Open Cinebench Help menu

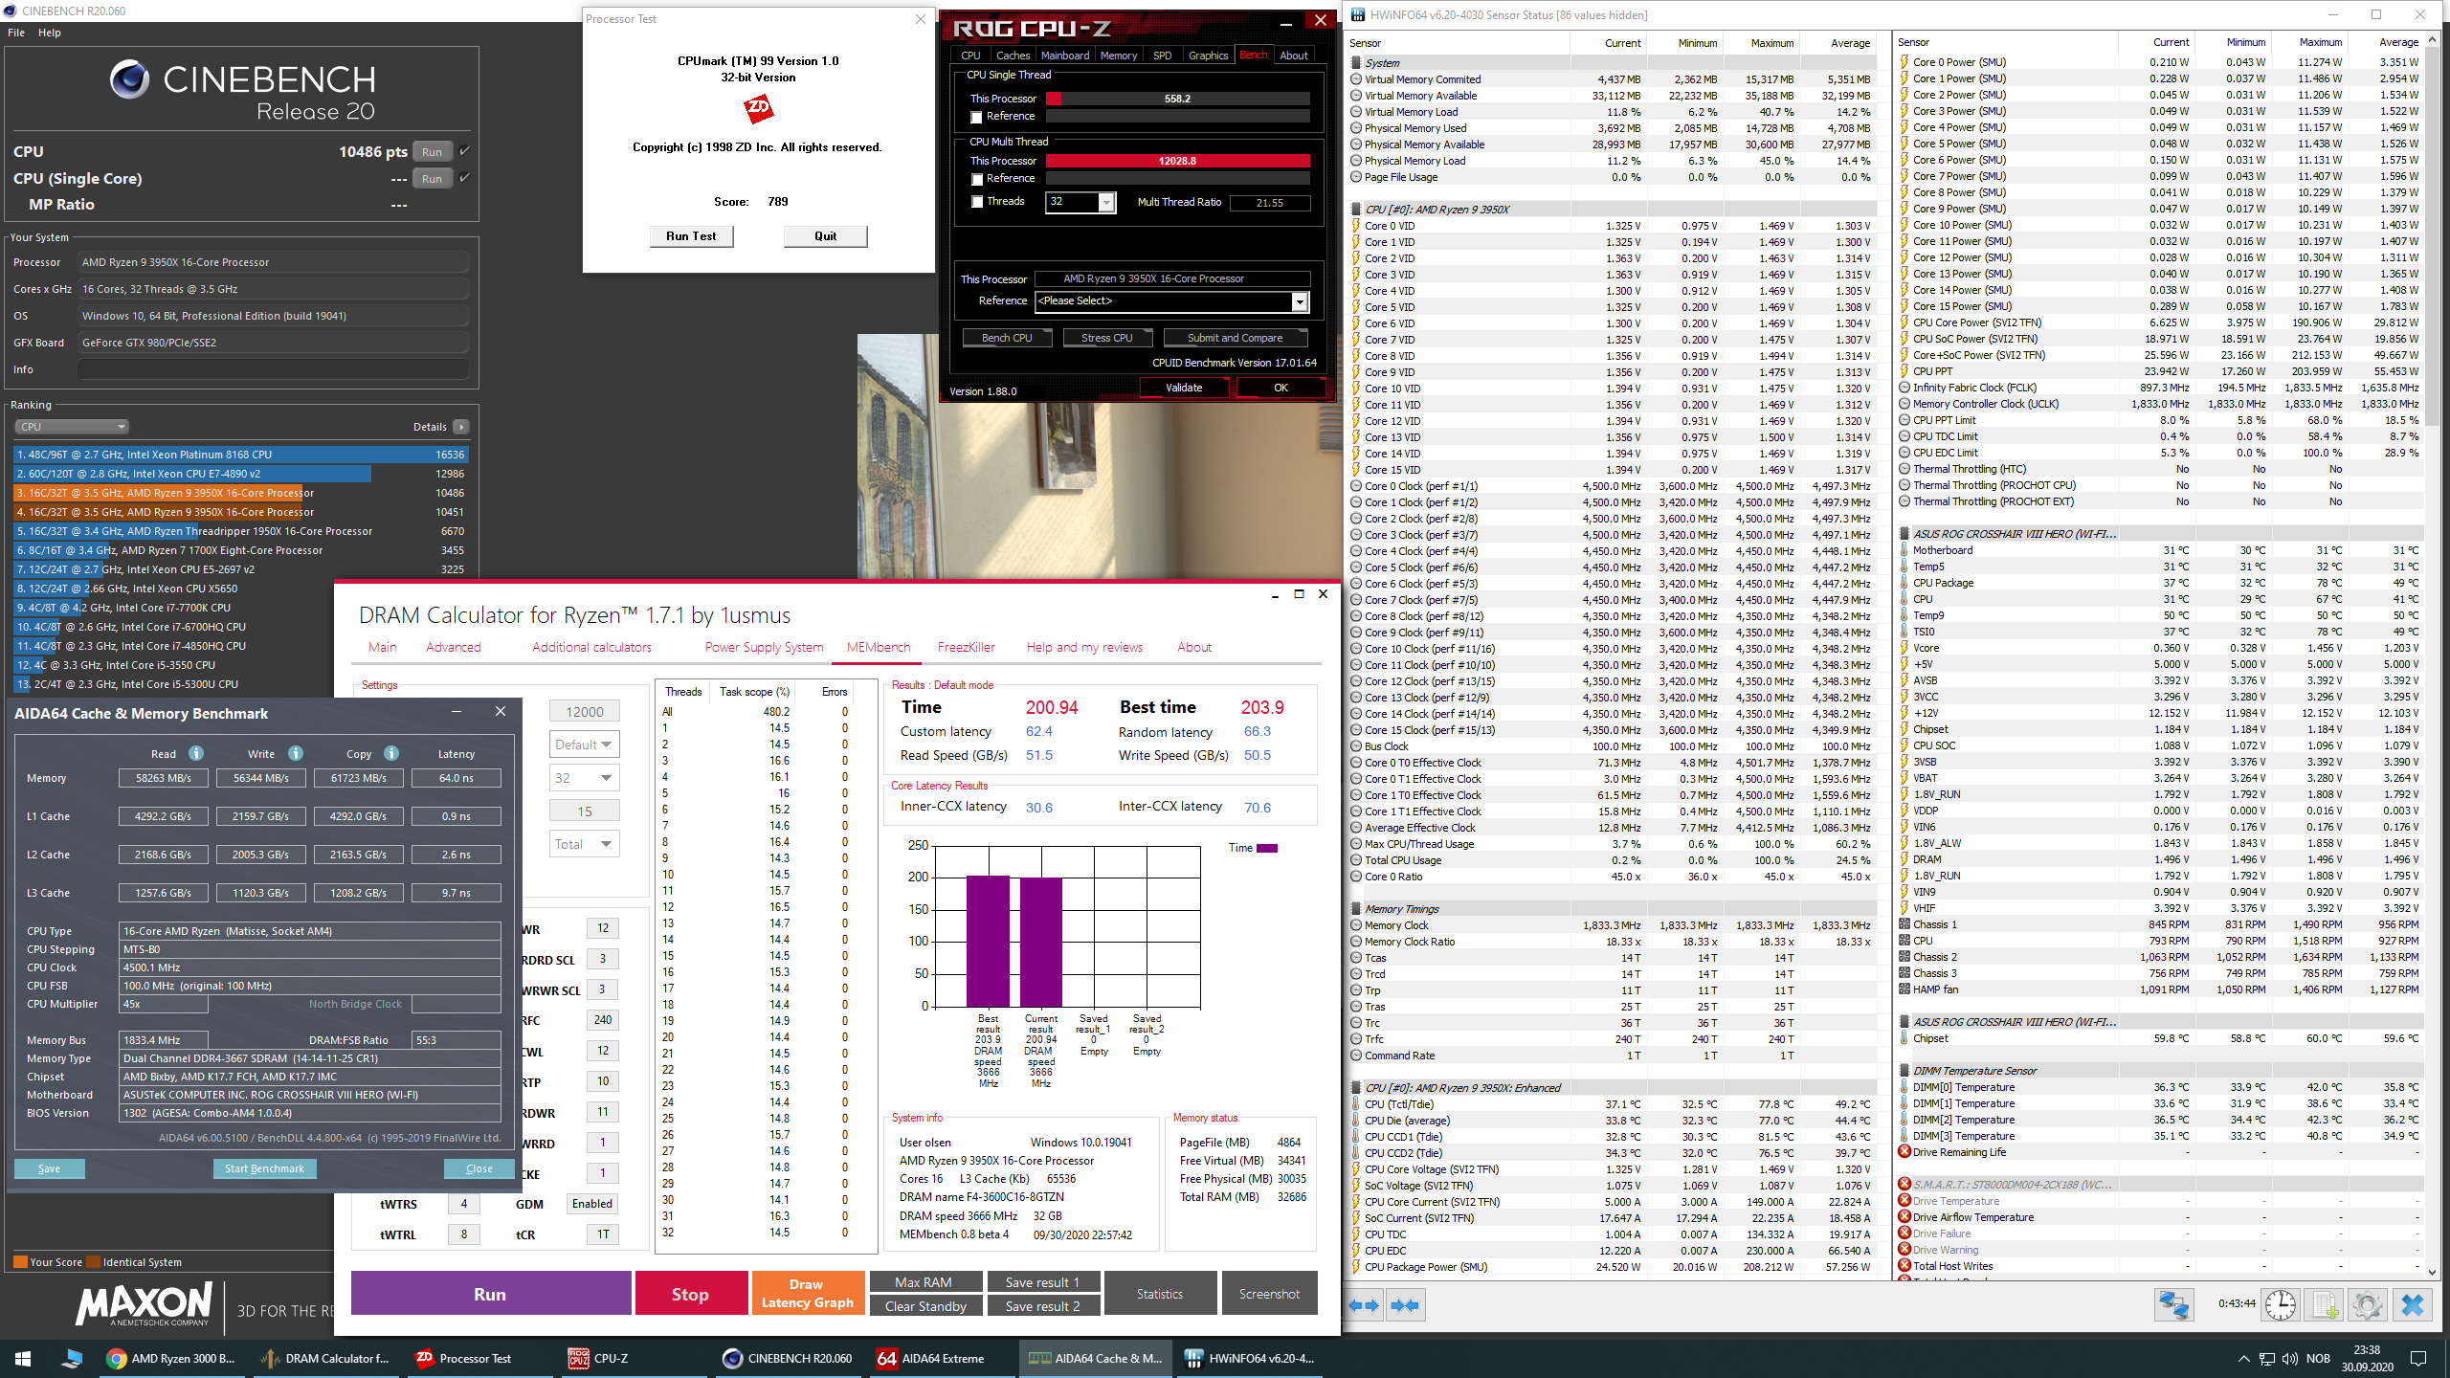tap(50, 33)
